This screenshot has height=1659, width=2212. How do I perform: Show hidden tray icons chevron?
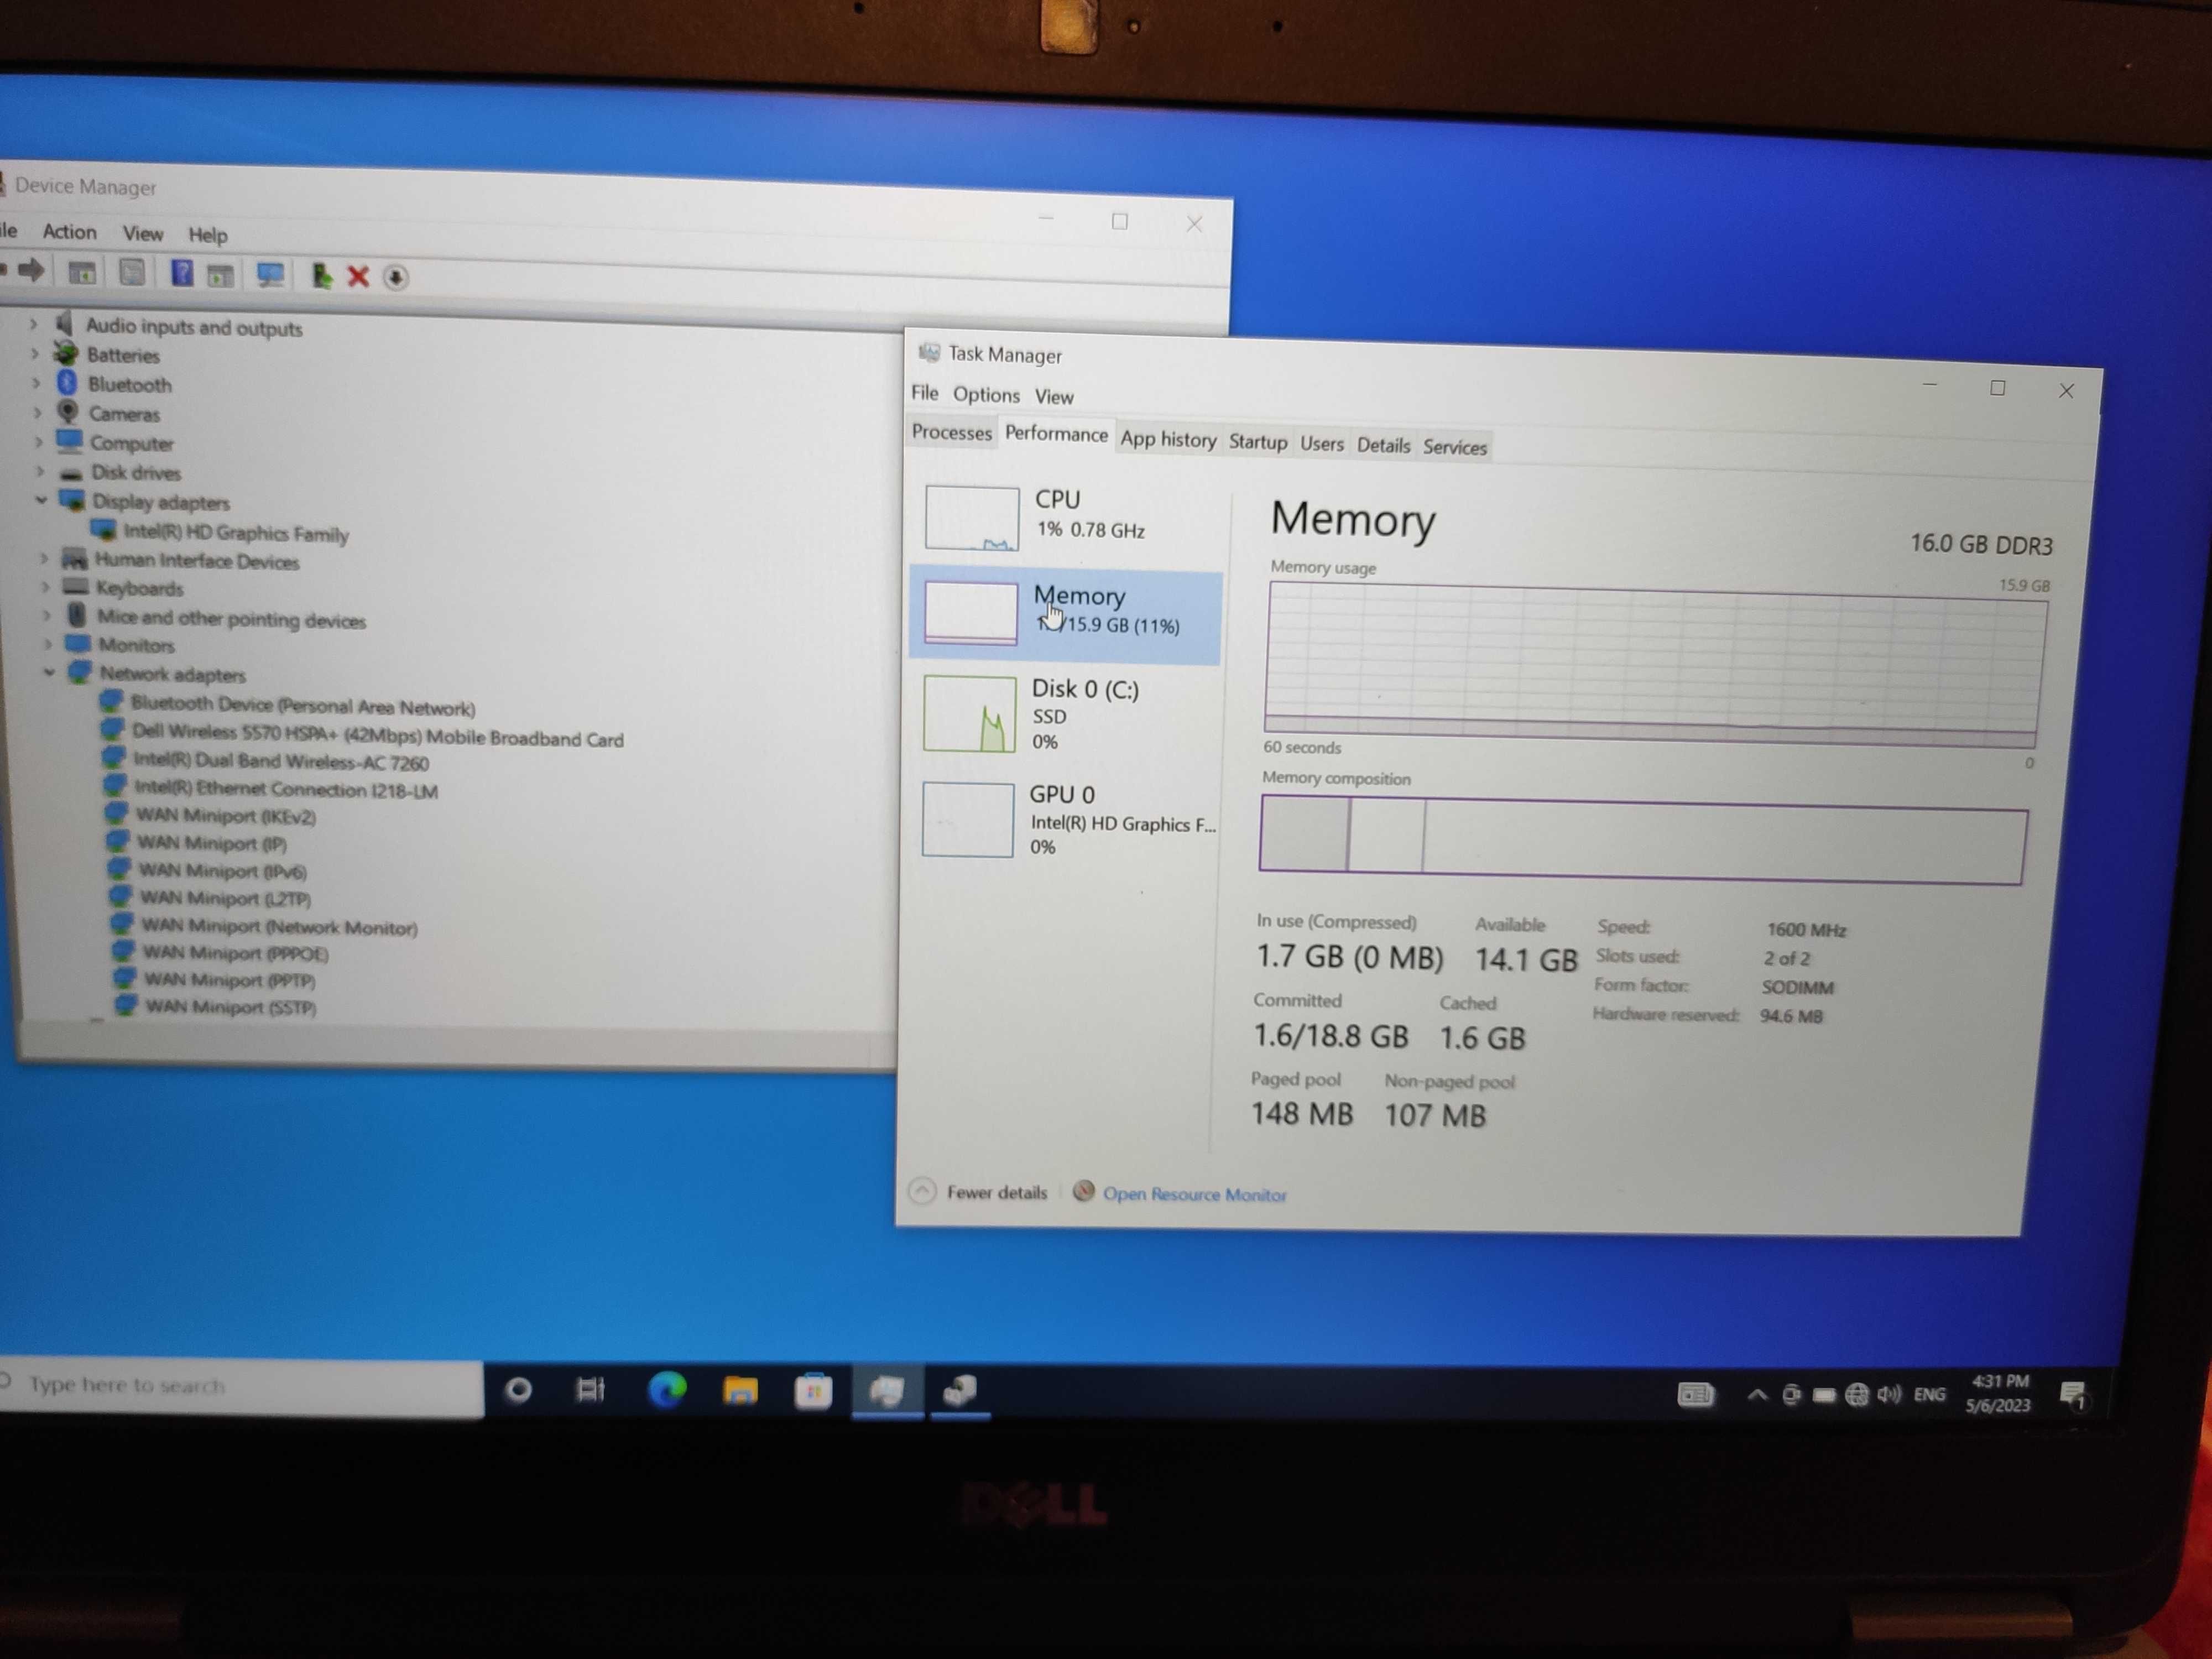tap(1757, 1395)
